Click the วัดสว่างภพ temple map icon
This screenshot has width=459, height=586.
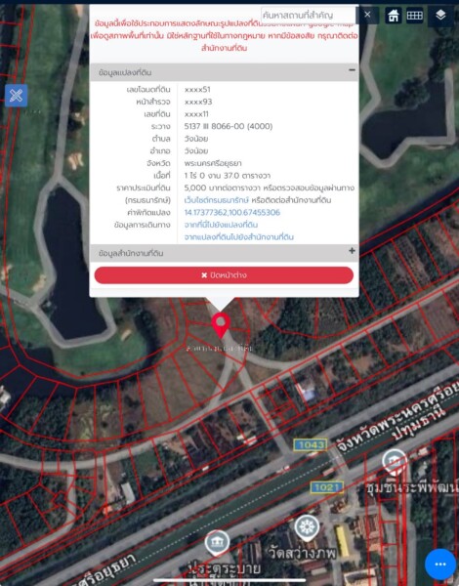pos(307,527)
